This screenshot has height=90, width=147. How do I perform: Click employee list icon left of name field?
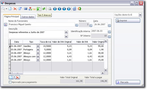tap(6, 25)
